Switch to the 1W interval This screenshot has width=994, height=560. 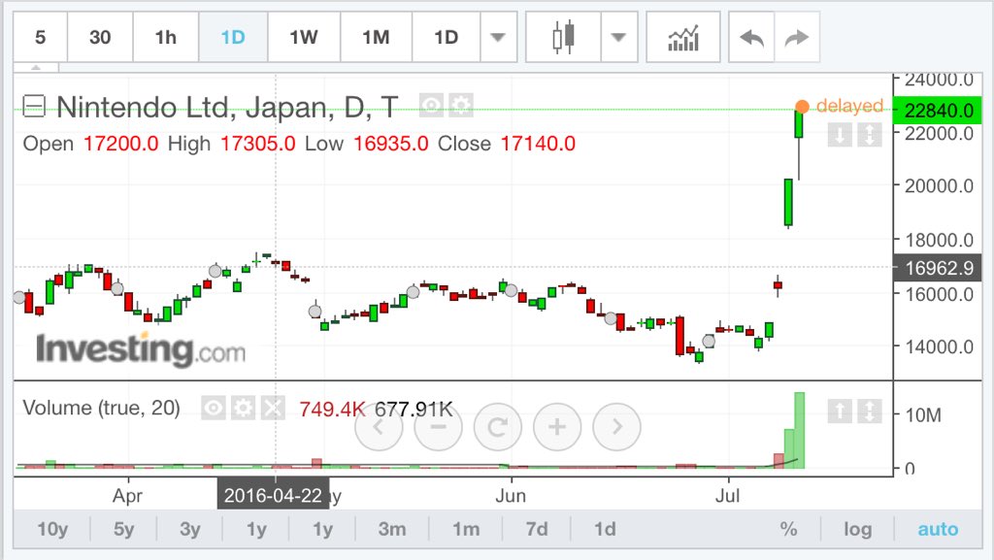coord(304,38)
